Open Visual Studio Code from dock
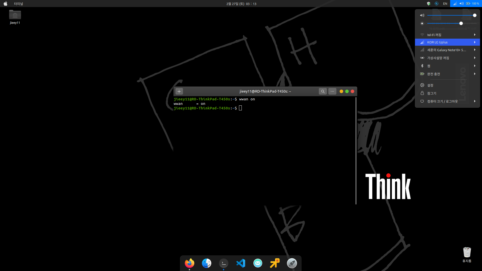This screenshot has height=271, width=482. pos(240,263)
